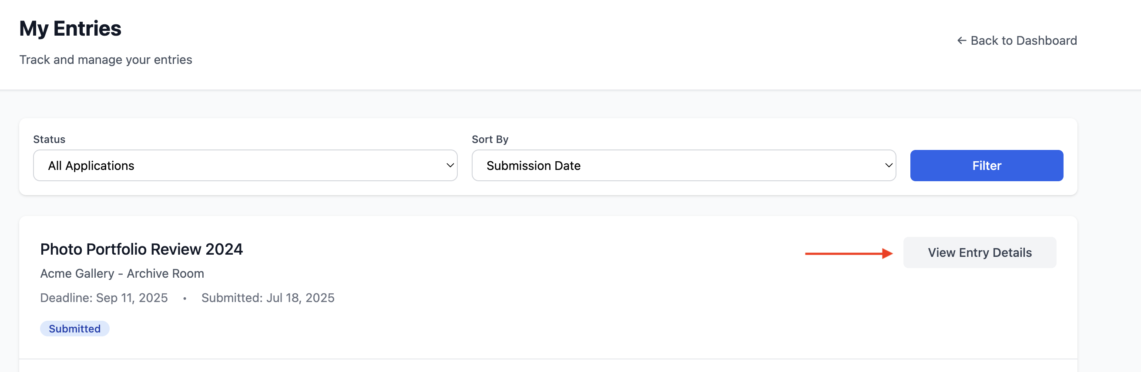1141x372 pixels.
Task: Click the chevron on the Sort By dropdown
Action: coord(889,166)
